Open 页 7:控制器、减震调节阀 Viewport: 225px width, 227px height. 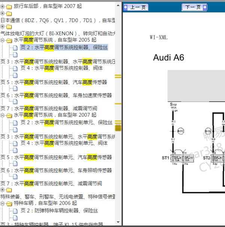coord(49,108)
